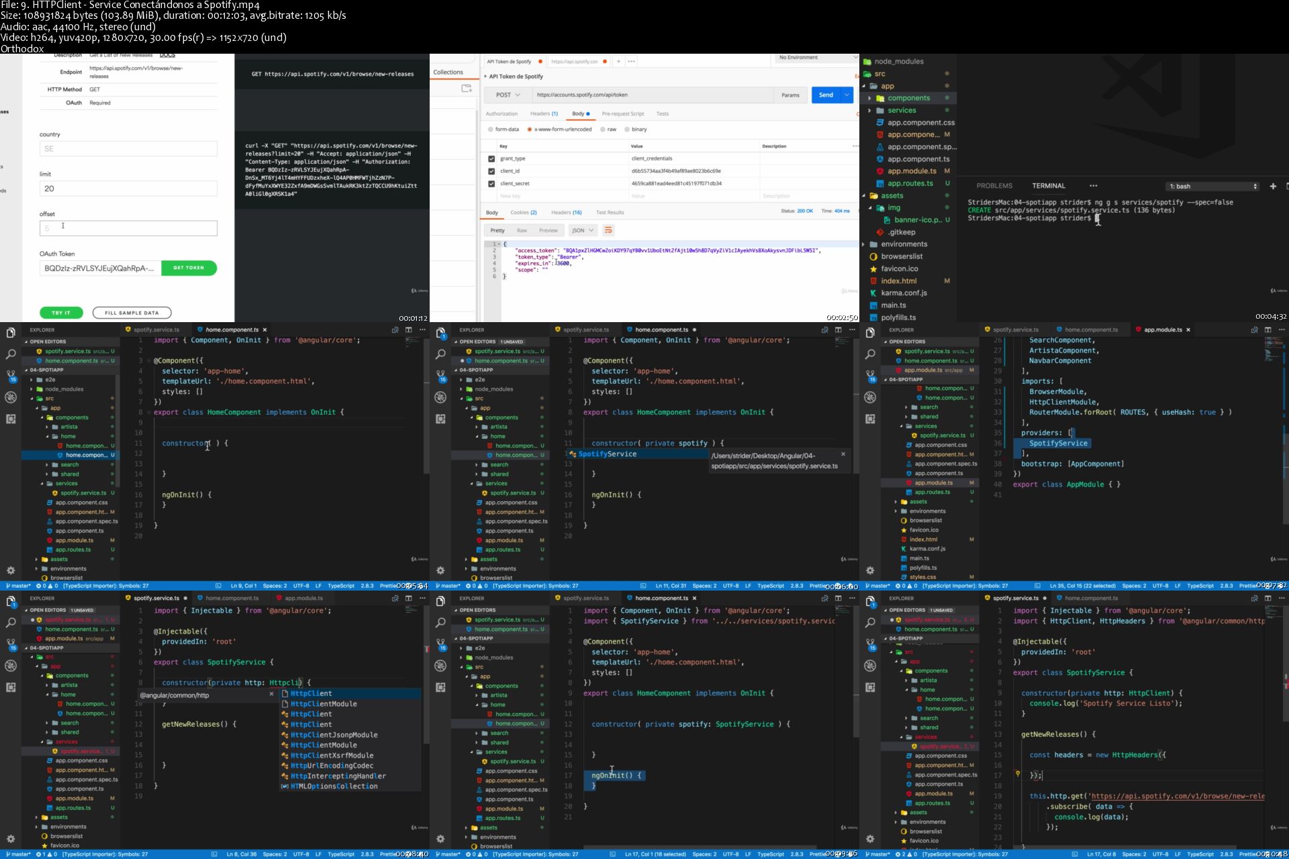Click the blue Send button
The height and width of the screenshot is (859, 1289).
point(826,95)
